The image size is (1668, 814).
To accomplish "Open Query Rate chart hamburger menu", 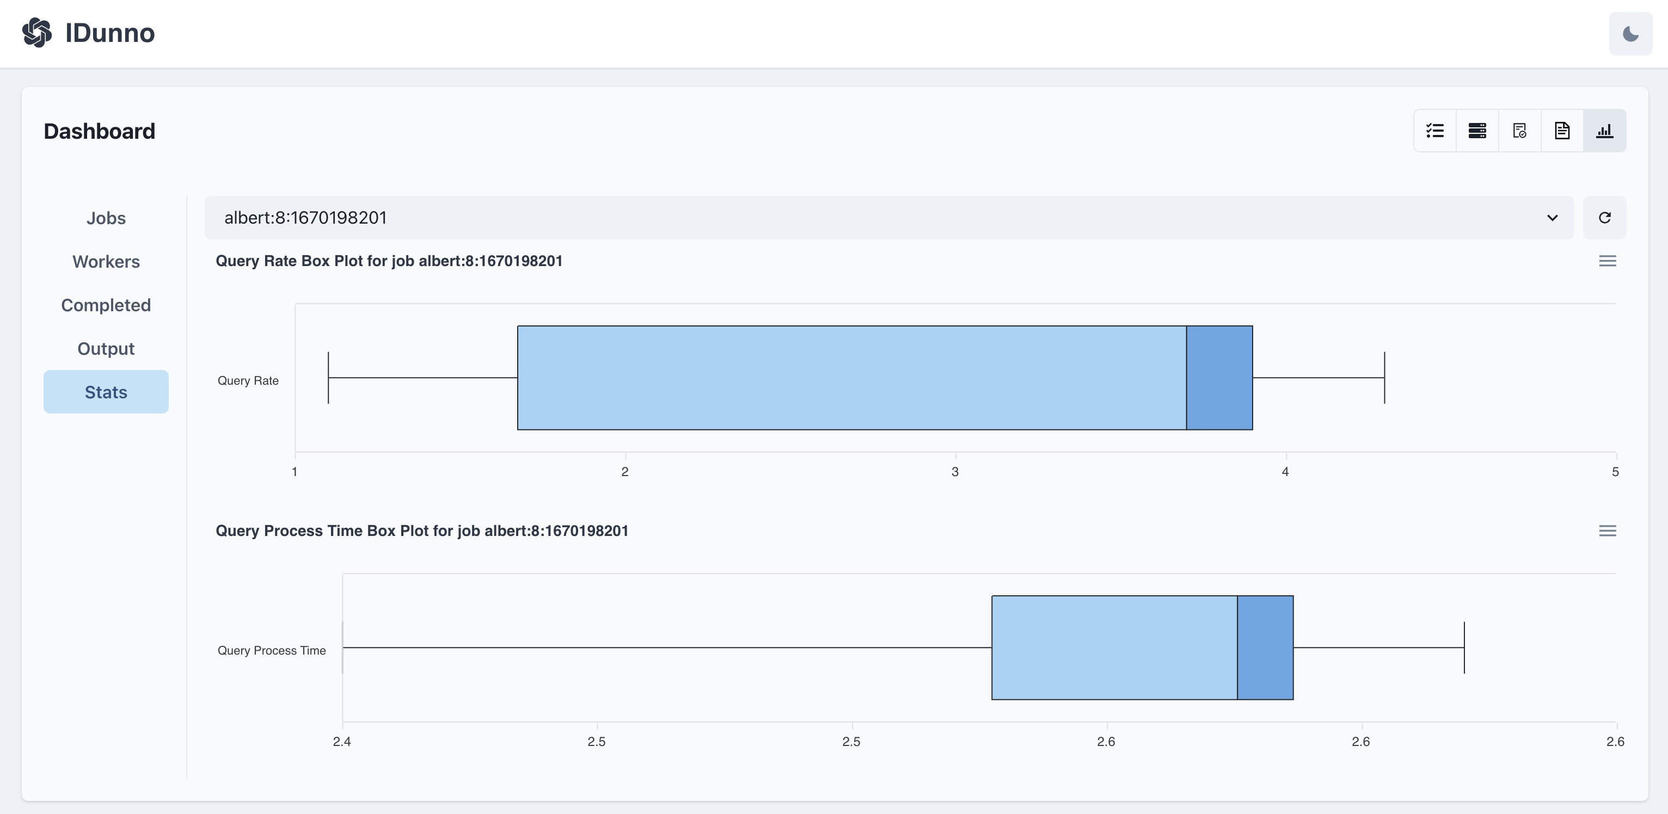I will 1607,261.
